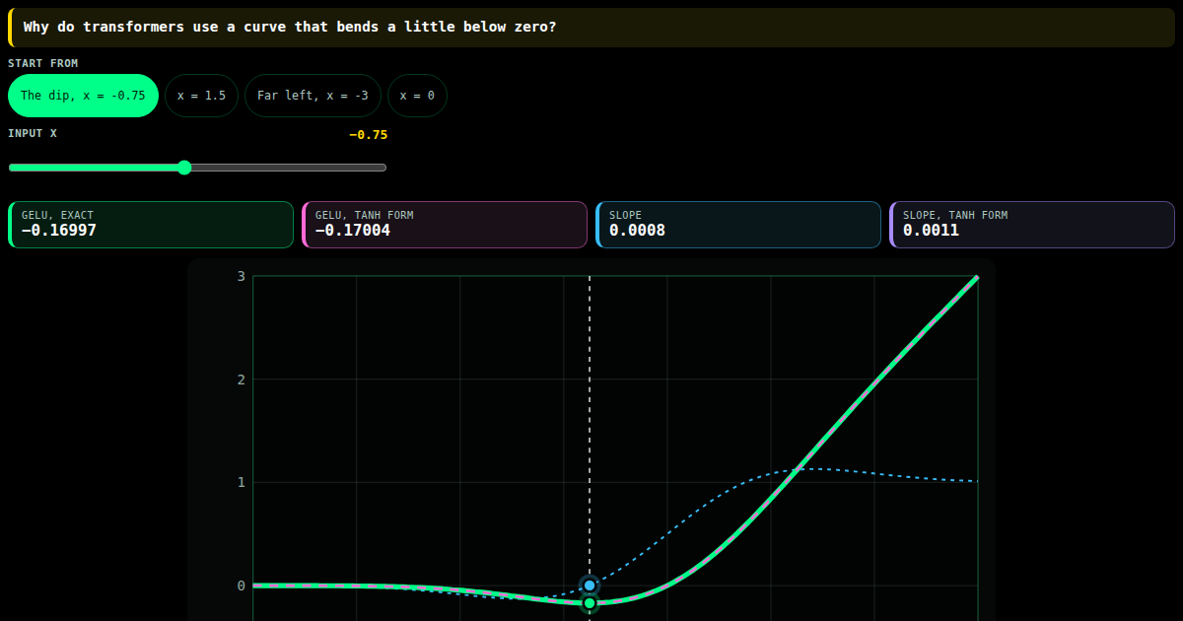The width and height of the screenshot is (1183, 621).
Task: Select the "The dip, x = -0.75" preset
Action: point(83,96)
